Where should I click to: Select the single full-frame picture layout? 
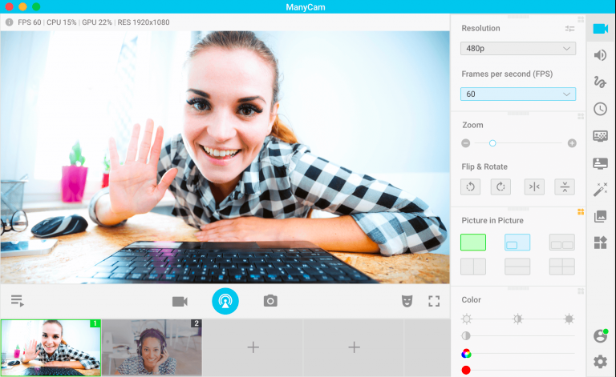[473, 243]
